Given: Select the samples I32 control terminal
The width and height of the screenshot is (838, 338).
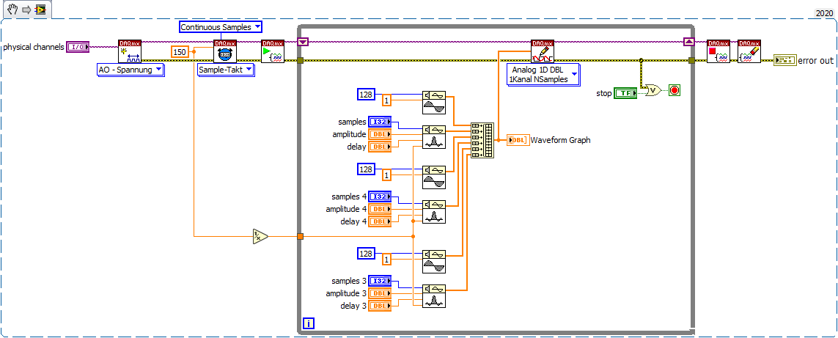Looking at the screenshot, I should (x=380, y=122).
